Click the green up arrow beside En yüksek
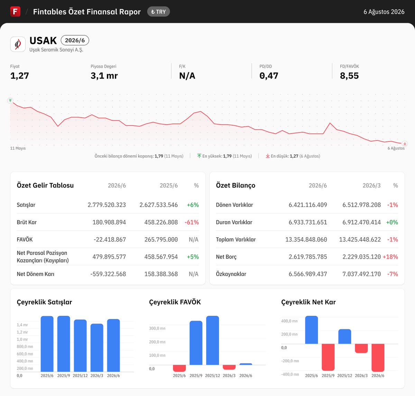 tap(199, 156)
